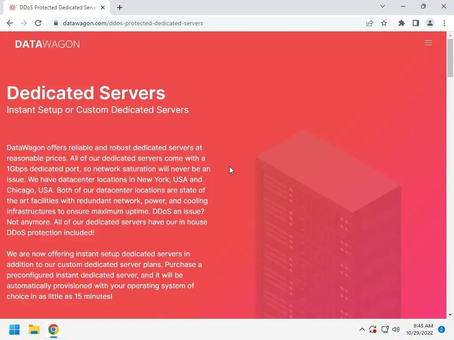The image size is (454, 340).
Task: Show hidden system tray icons
Action: (362, 329)
